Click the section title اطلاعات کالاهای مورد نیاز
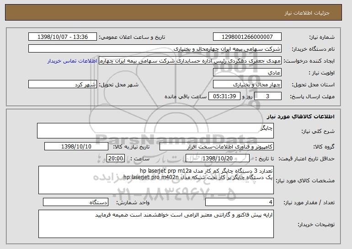This screenshot has height=249, width=352. coord(301,117)
